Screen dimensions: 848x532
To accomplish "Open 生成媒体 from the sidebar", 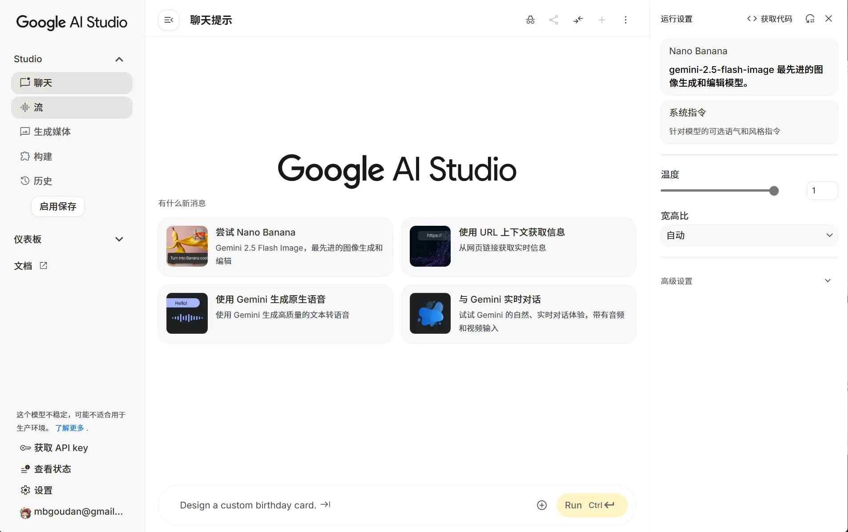I will tap(52, 132).
